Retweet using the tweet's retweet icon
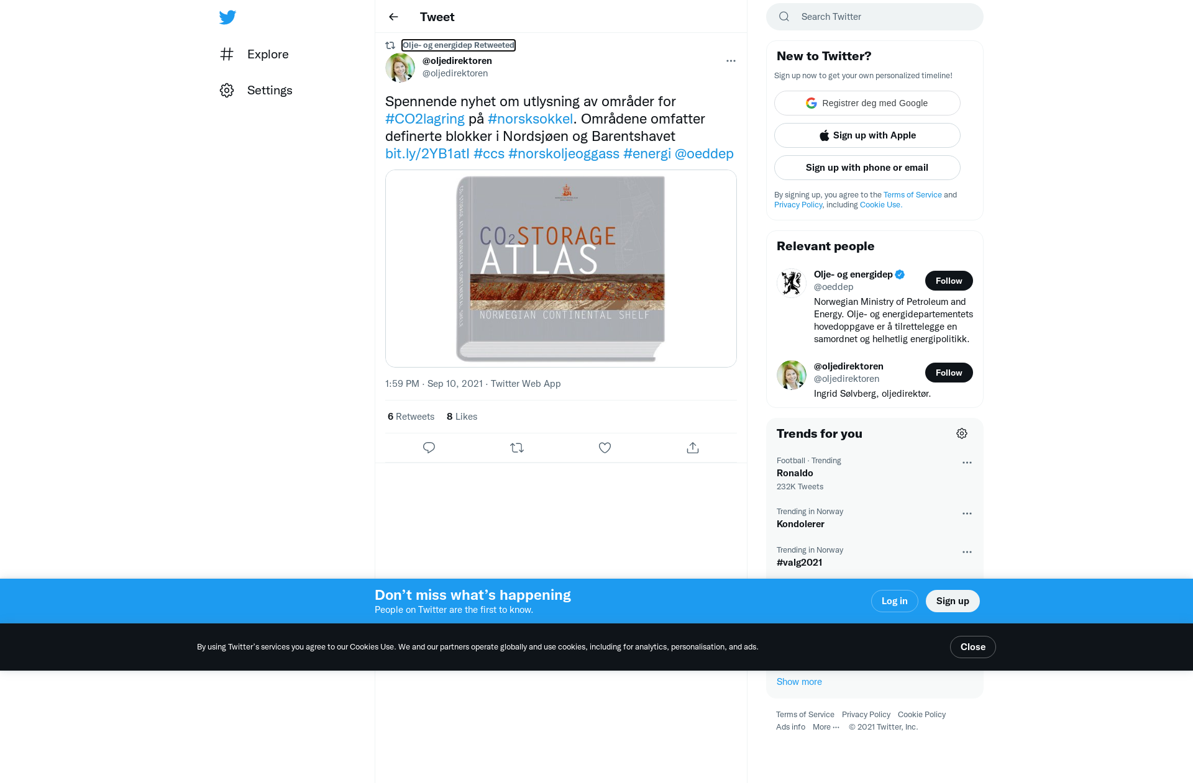The width and height of the screenshot is (1193, 783). [x=517, y=448]
